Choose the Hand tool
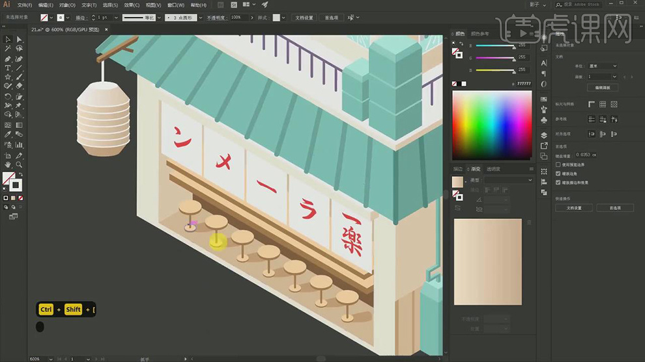Screen dimensions: 645x362 [8, 165]
